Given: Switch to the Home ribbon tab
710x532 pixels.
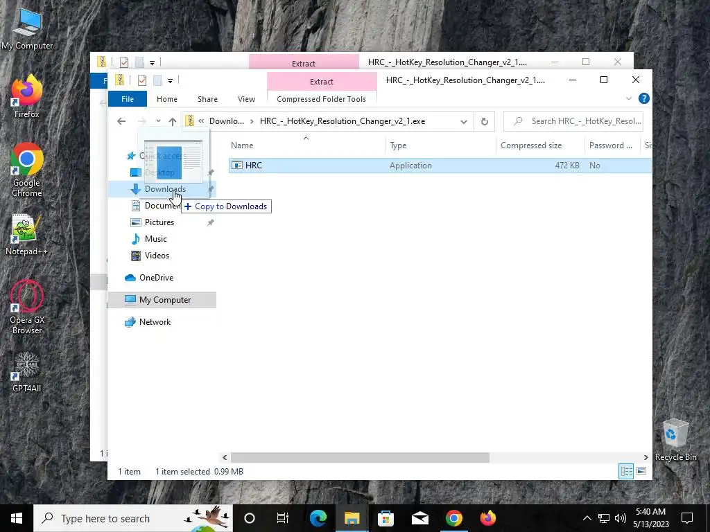Looking at the screenshot, I should (166, 99).
